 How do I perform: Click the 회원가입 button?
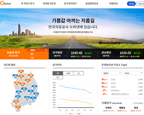point(140,4)
